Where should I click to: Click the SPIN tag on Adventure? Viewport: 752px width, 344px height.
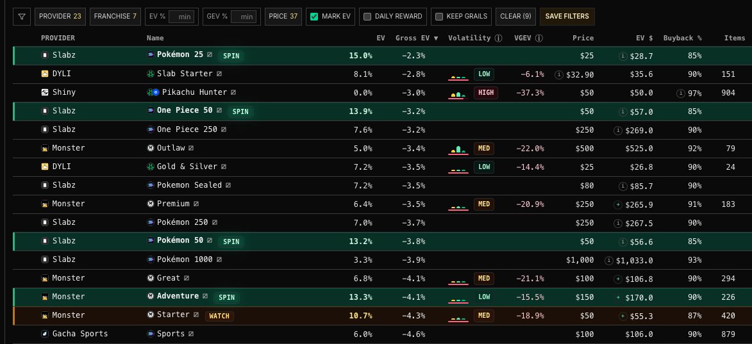(226, 297)
